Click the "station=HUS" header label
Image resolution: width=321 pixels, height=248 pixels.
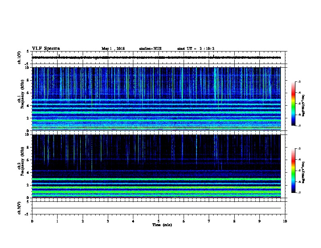point(150,49)
